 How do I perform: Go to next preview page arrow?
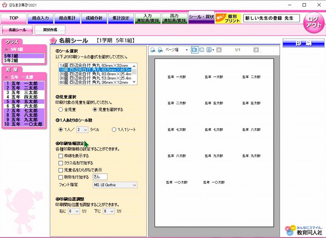[256, 50]
